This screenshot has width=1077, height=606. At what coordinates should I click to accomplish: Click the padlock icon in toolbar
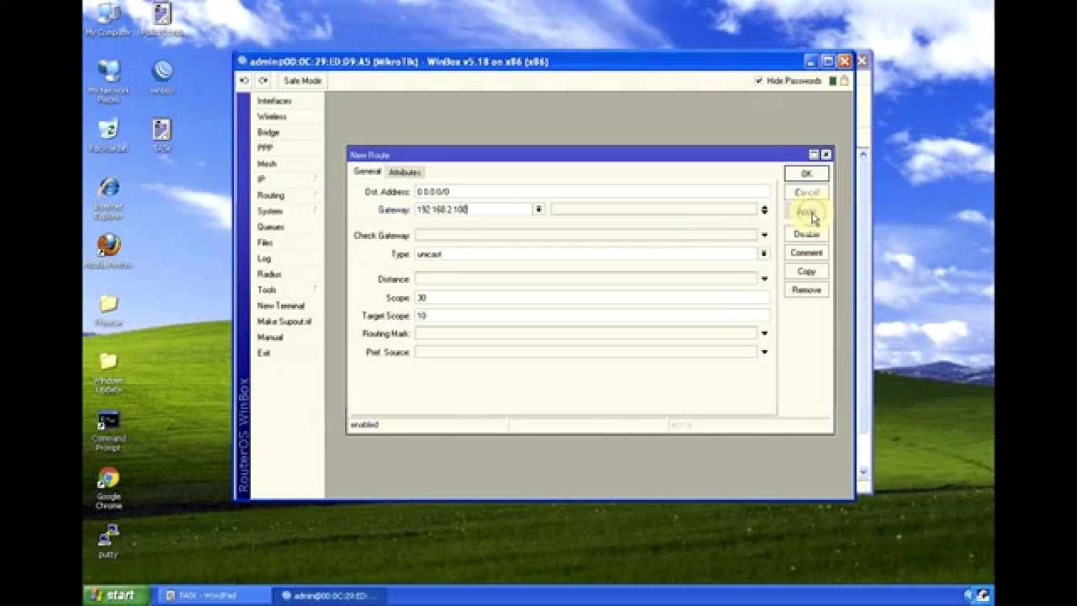[844, 81]
